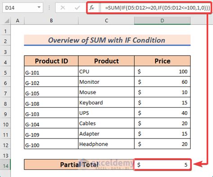Click the Cables product cell
The height and width of the screenshot is (177, 213).
point(106,123)
